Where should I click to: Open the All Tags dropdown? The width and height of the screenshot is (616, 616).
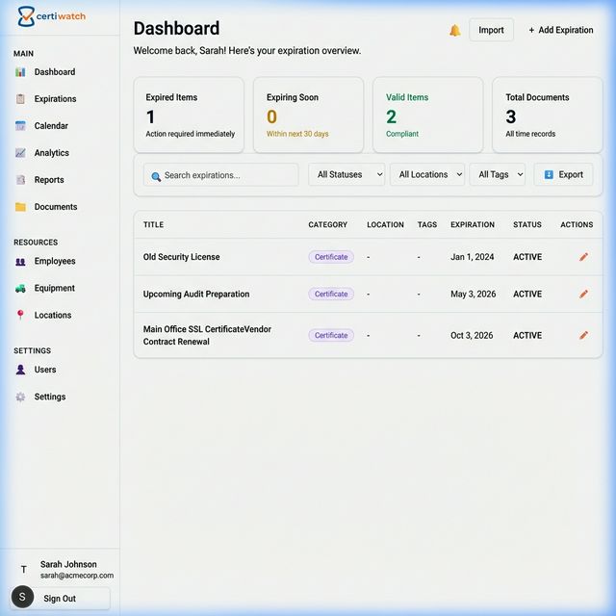click(x=498, y=174)
